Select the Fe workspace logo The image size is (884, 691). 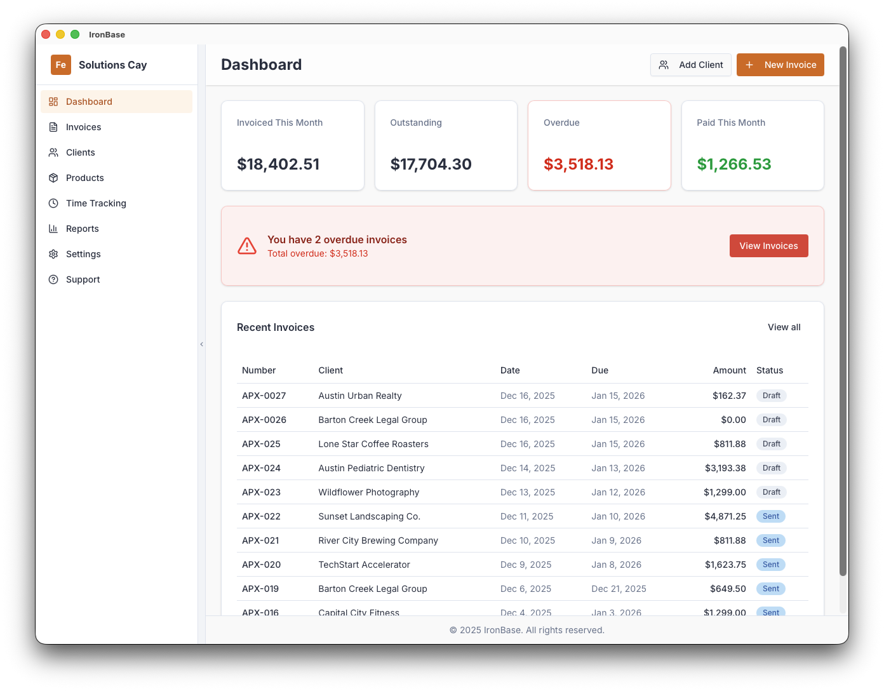[61, 65]
